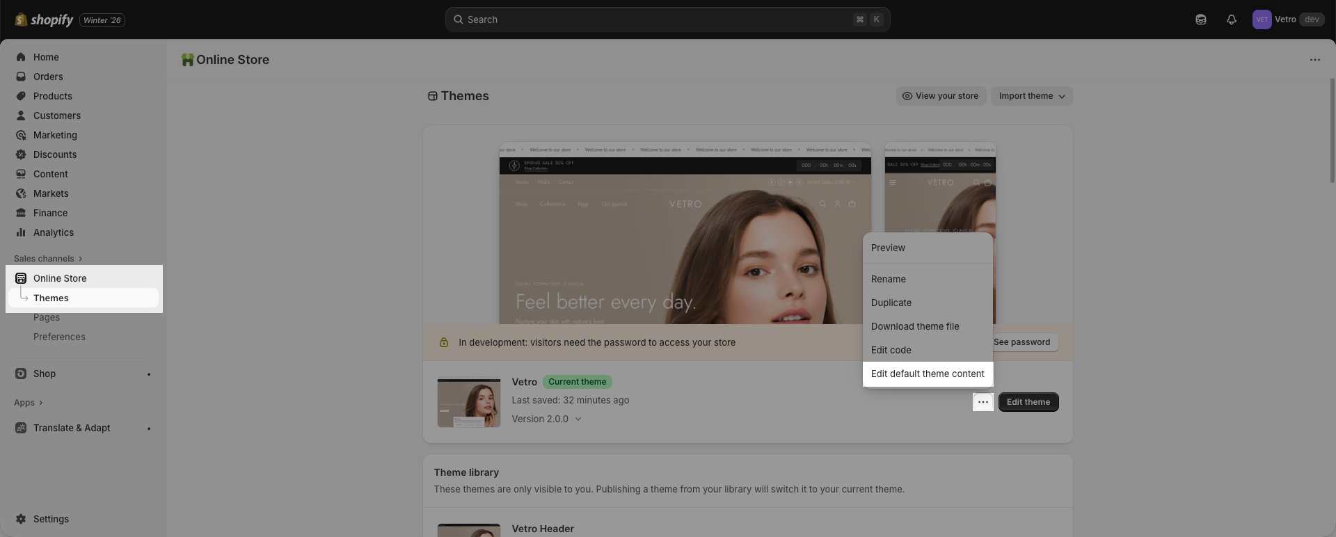Click the View your store button
The image size is (1336, 537).
940,96
